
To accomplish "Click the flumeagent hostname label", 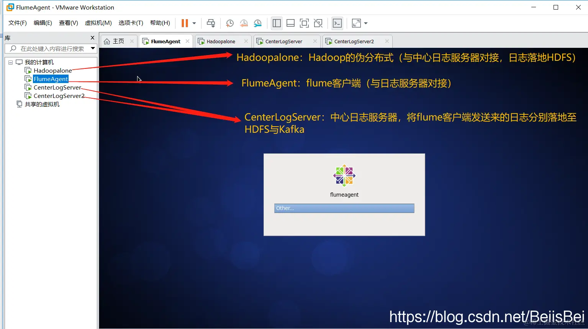I will (x=344, y=195).
